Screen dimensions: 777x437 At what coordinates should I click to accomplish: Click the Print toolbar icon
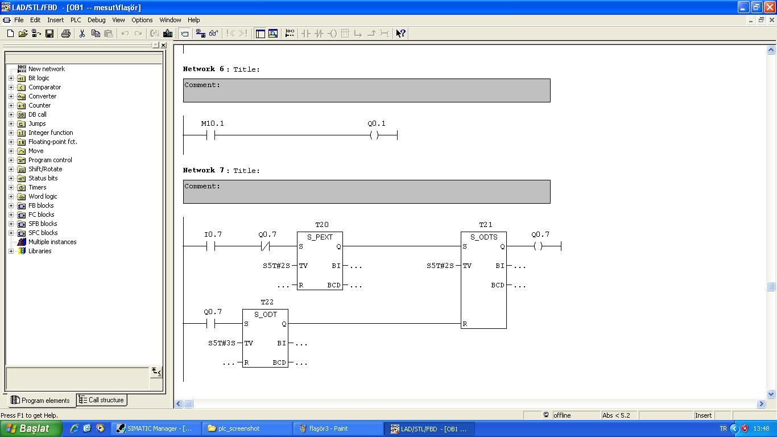66,34
